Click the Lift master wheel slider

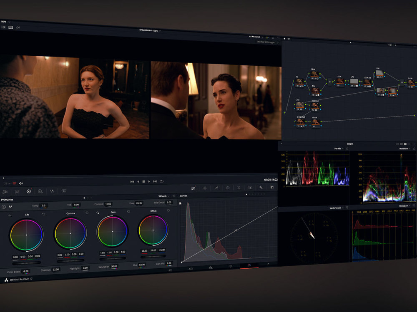pos(27,263)
